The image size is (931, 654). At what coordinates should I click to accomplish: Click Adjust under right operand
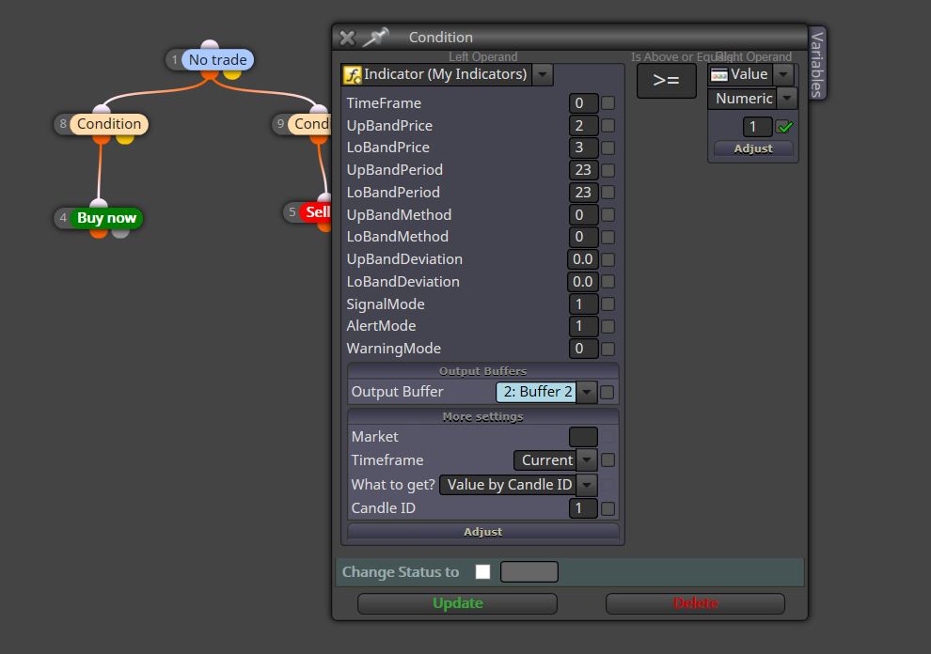(x=753, y=148)
